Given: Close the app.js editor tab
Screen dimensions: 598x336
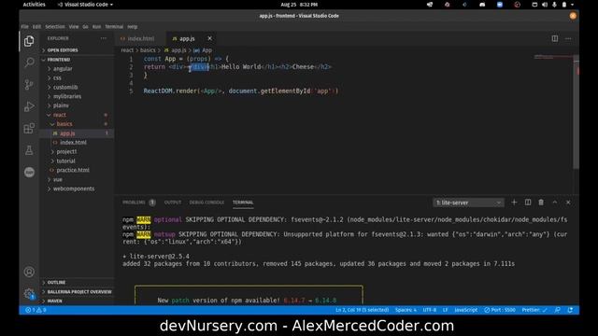Looking at the screenshot, I should point(209,38).
